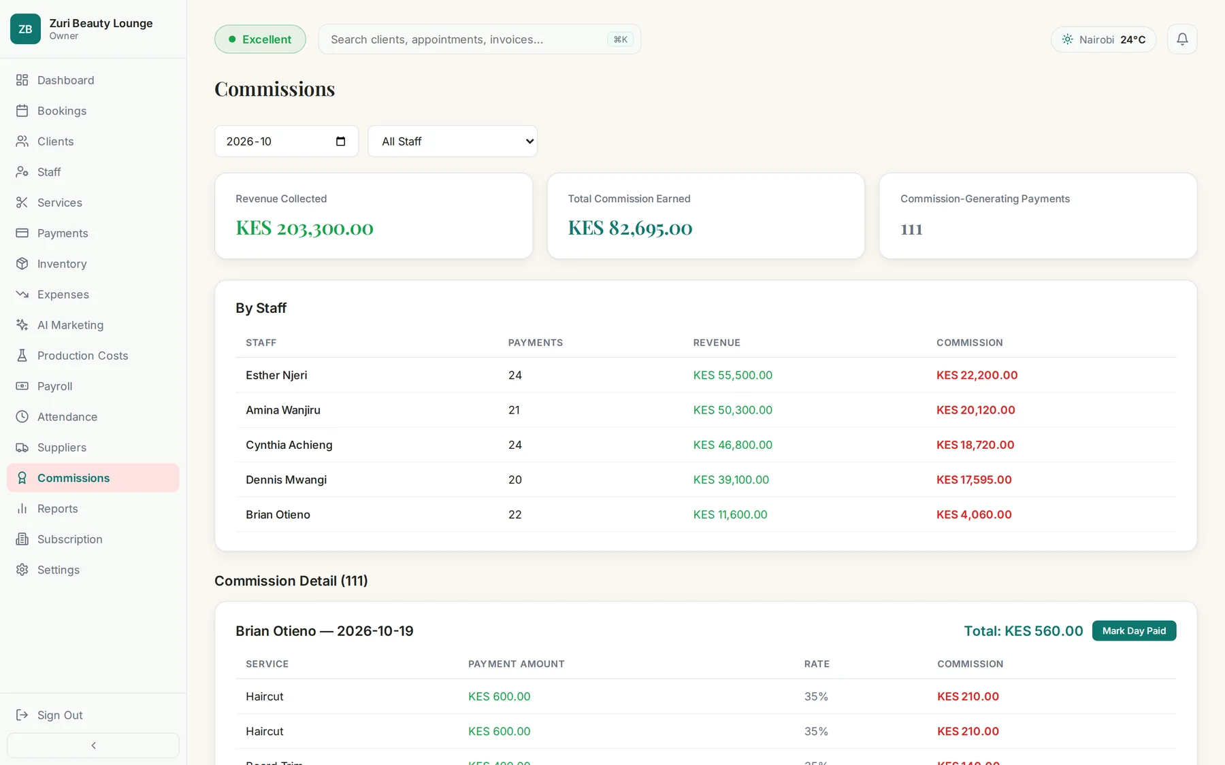Click Sign Out label
Screen dimensions: 1225x765
(60, 715)
